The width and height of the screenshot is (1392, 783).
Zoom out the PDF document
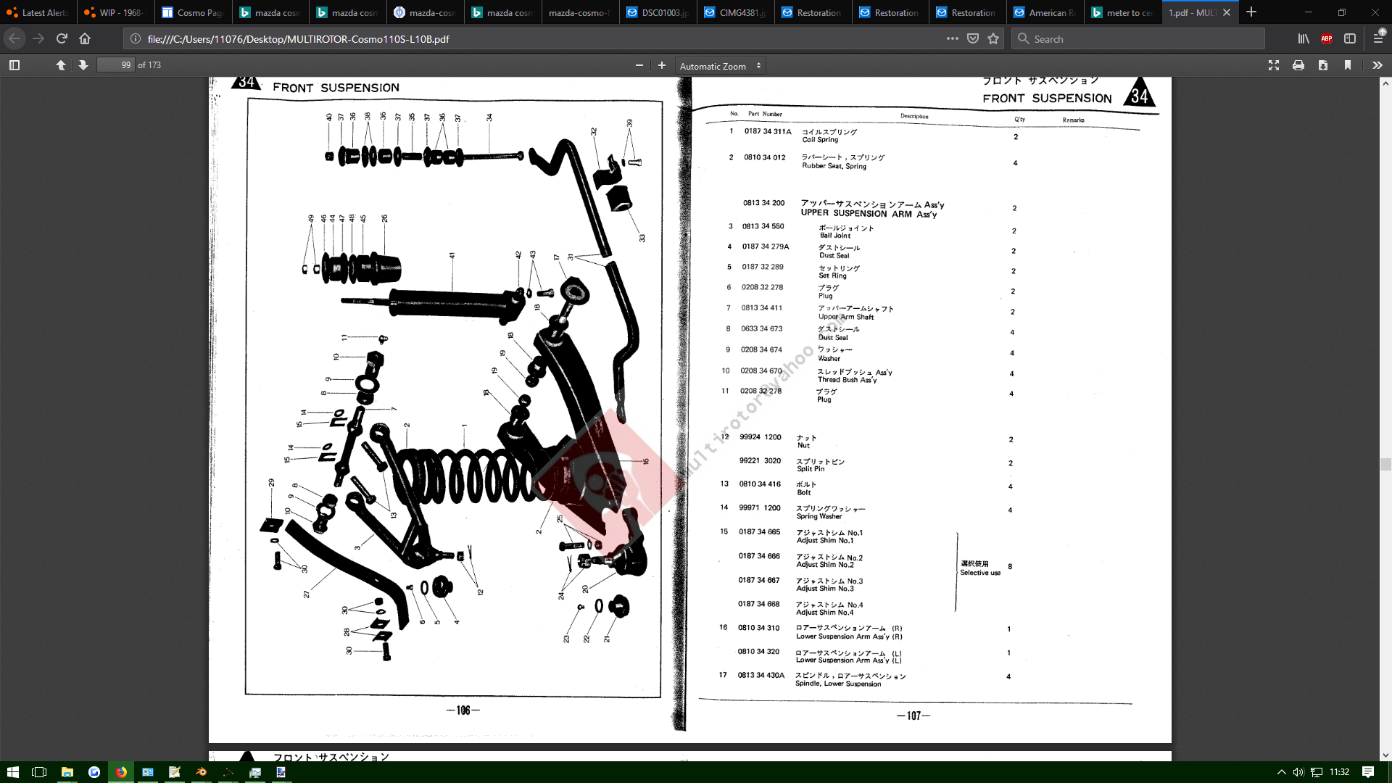(639, 65)
